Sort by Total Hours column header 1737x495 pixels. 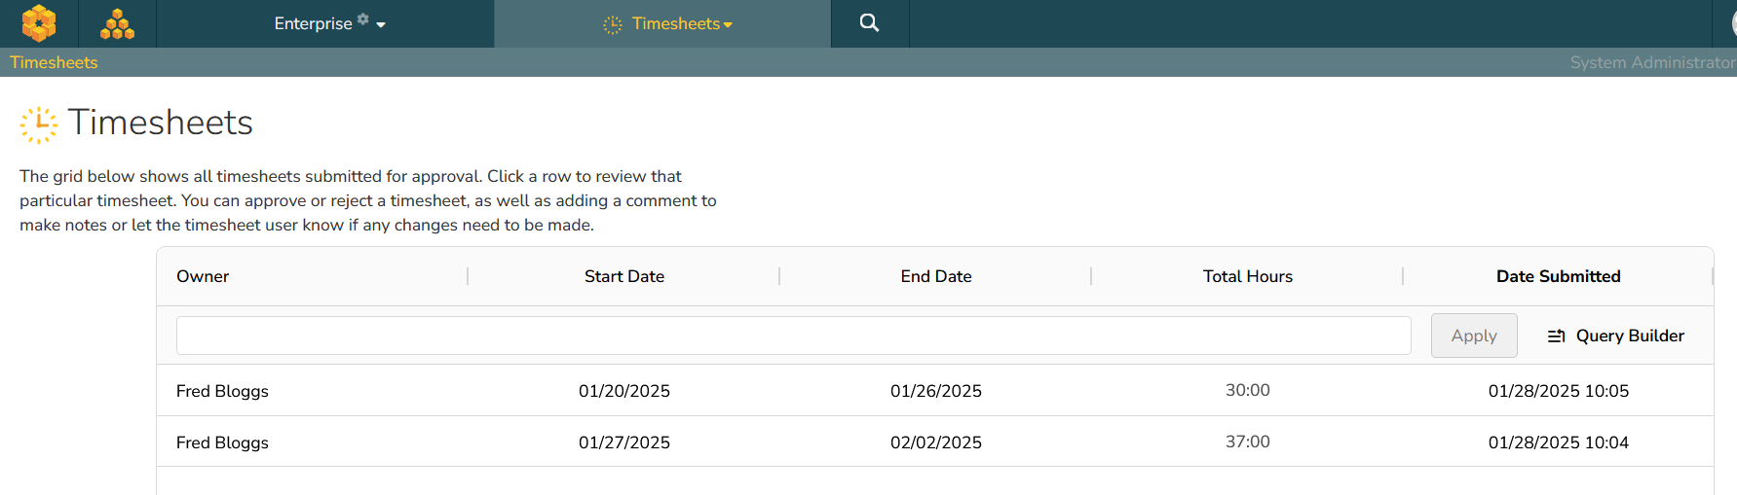(1247, 276)
